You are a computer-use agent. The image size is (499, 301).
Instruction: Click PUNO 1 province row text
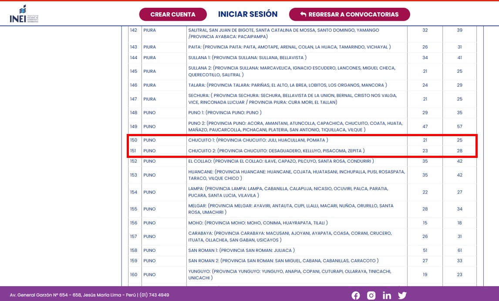click(x=225, y=113)
